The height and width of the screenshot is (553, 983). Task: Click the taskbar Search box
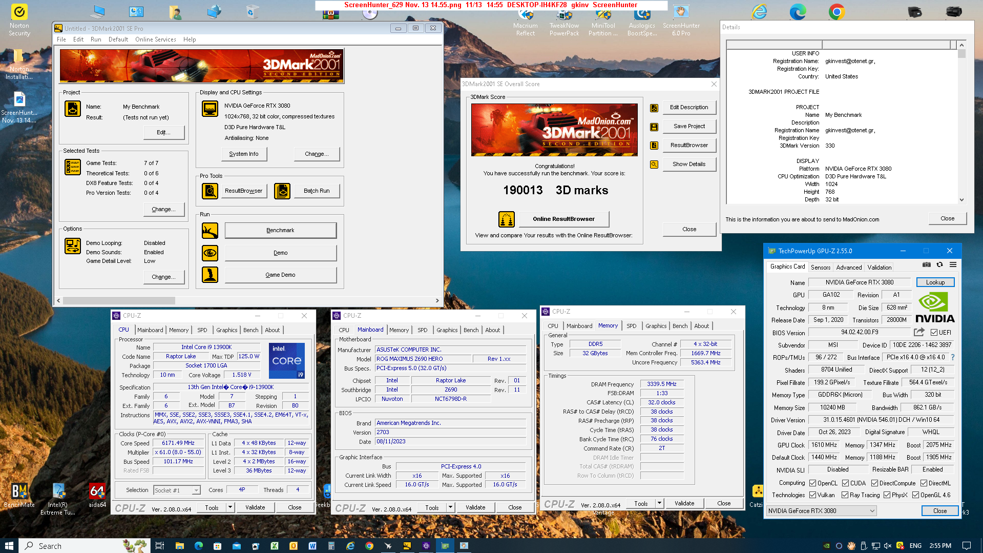tap(85, 546)
